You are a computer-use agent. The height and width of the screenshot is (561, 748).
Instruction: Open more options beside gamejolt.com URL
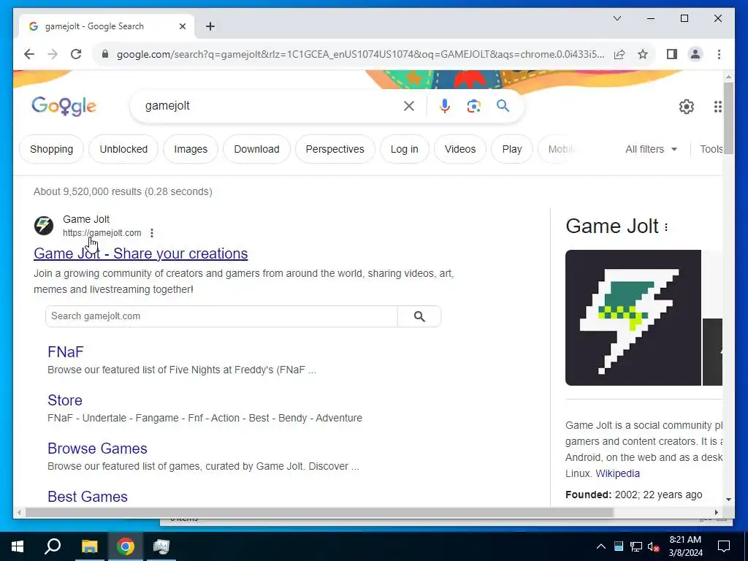pos(152,233)
